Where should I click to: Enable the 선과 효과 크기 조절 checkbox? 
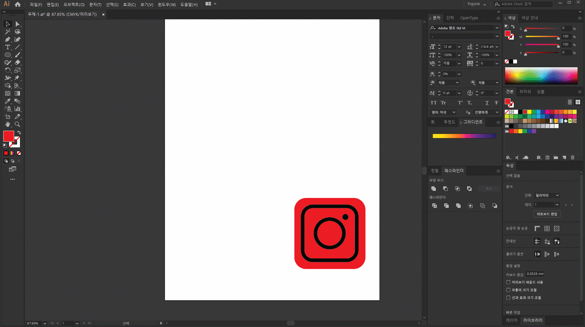508,298
